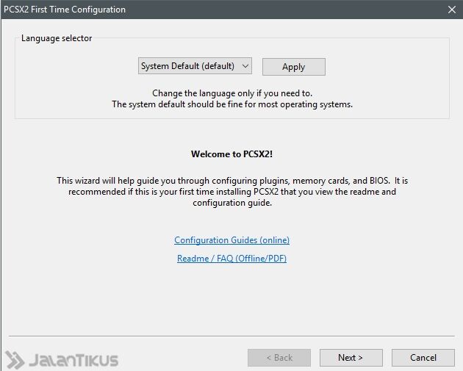The width and height of the screenshot is (463, 371).
Task: Click the 'system default should be fine' text
Action: 232,104
